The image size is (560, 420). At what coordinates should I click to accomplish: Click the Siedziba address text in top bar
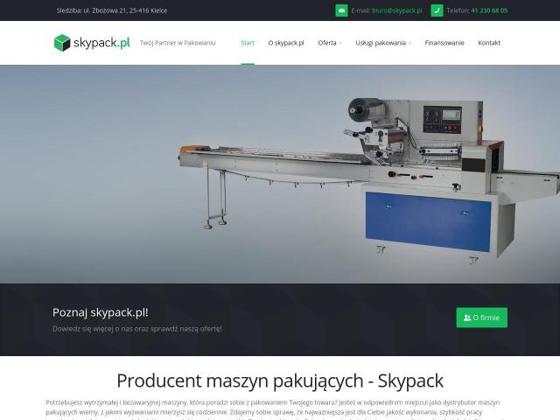click(112, 10)
